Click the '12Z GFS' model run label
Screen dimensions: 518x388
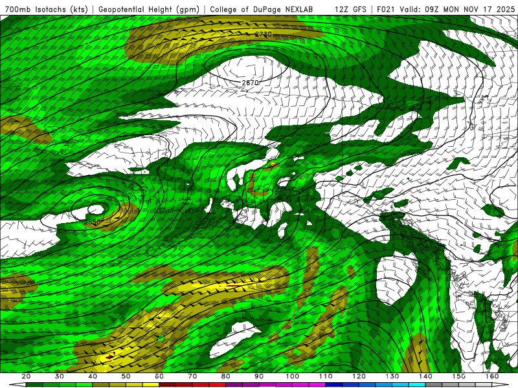[x=350, y=9]
